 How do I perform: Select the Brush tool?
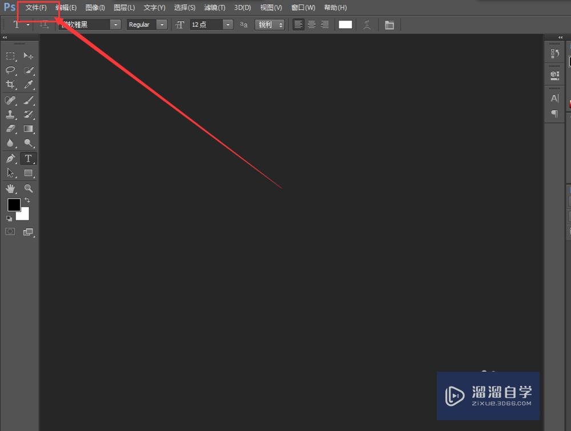[29, 100]
